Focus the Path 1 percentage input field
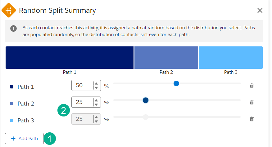272x147 pixels. (x=82, y=85)
